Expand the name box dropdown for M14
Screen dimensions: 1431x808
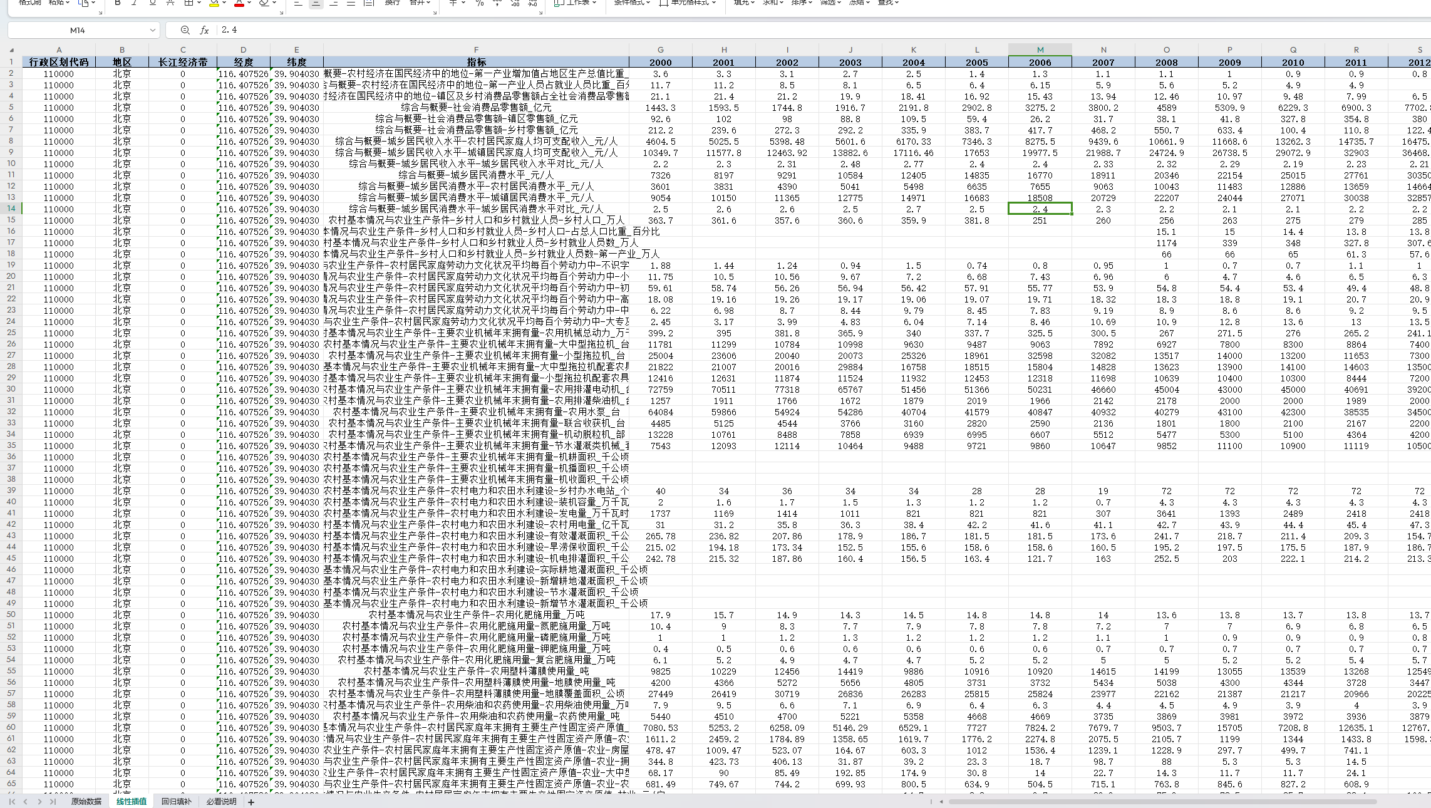[152, 30]
